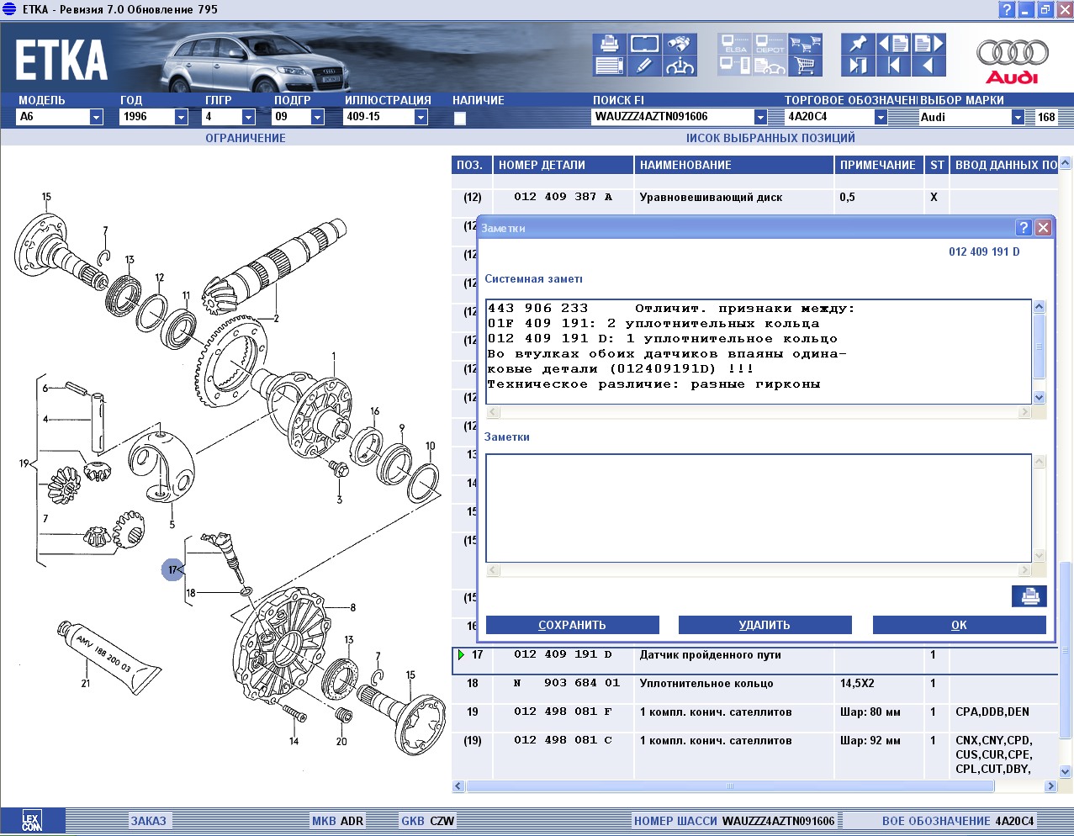Open the ПОИСК FI dropdown arrow
Image resolution: width=1074 pixels, height=836 pixels.
pyautogui.click(x=760, y=117)
